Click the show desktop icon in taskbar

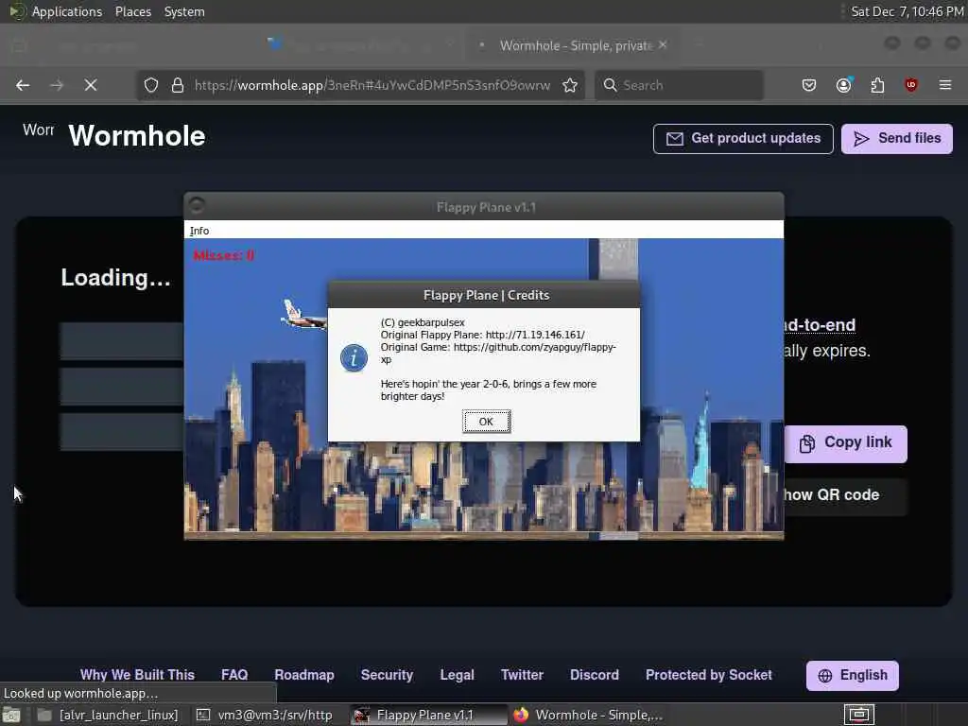click(11, 715)
